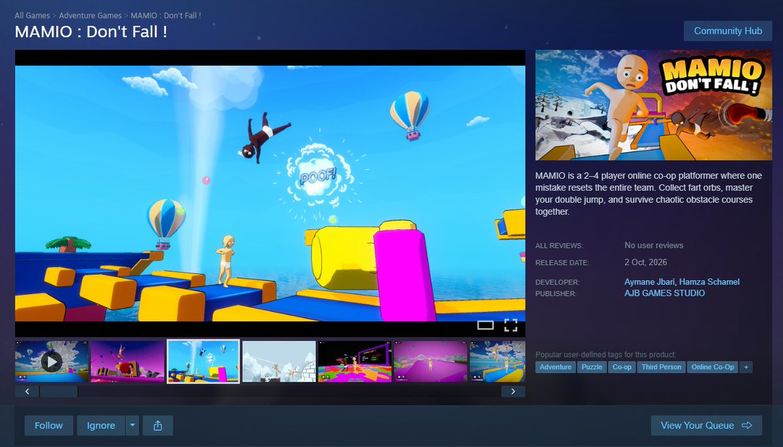
Task: Open Adventure Games breadcrumb link
Action: [90, 15]
